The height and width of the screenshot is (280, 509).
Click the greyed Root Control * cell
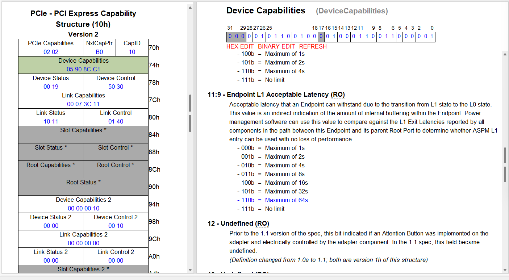coord(116,169)
